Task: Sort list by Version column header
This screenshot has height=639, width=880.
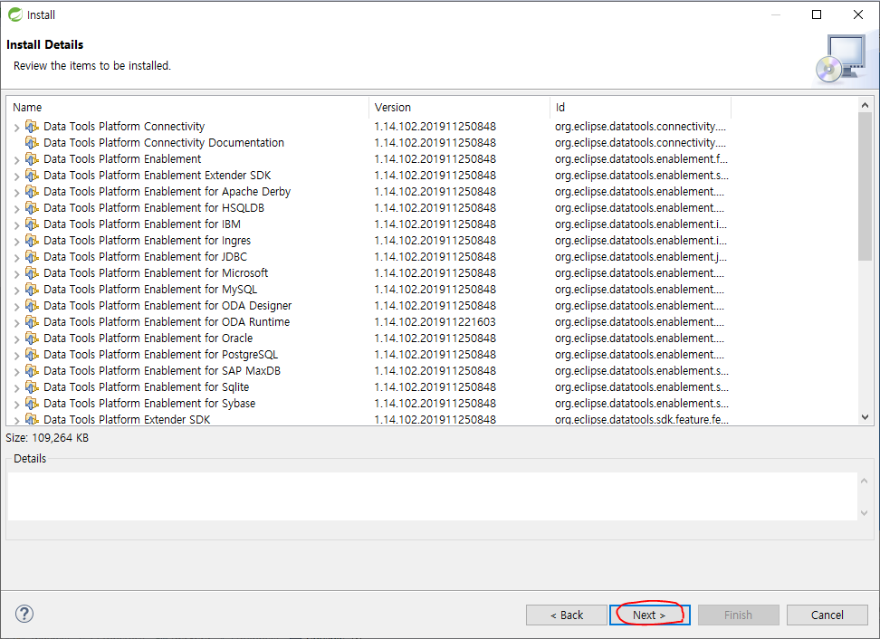Action: point(460,107)
